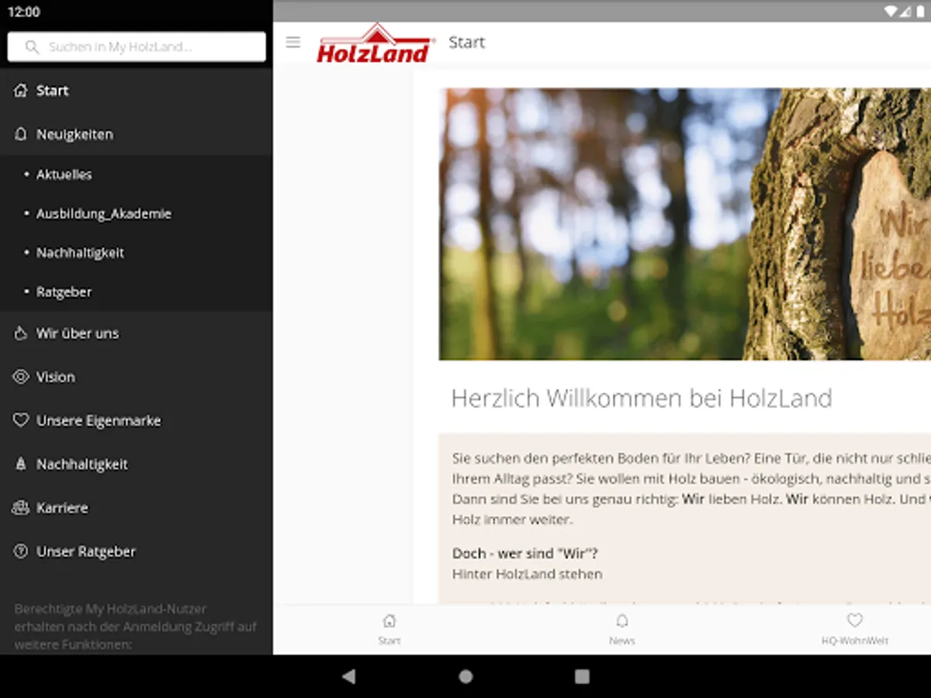Image resolution: width=931 pixels, height=698 pixels.
Task: Tap the Android recent apps square
Action: 582,676
